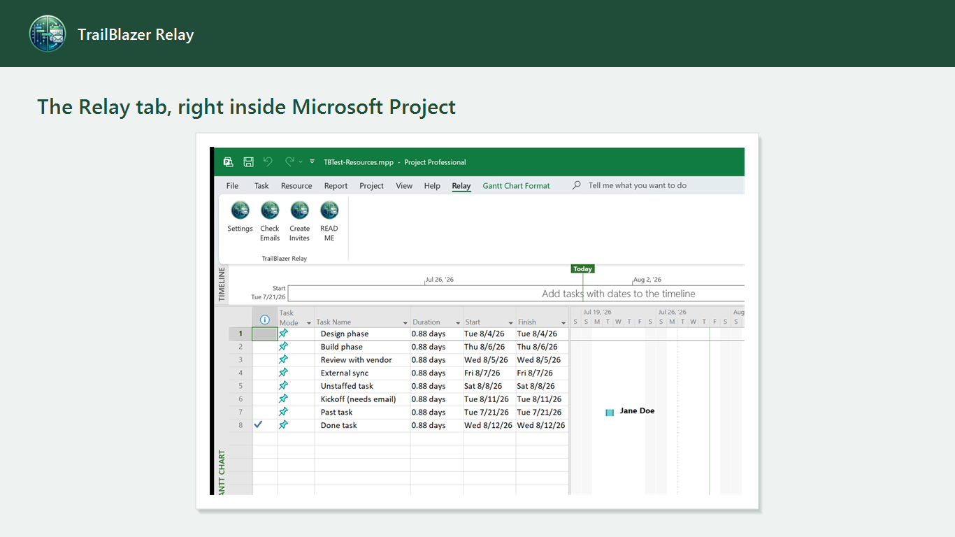Image resolution: width=955 pixels, height=537 pixels.
Task: Select row header 1
Action: 240,334
